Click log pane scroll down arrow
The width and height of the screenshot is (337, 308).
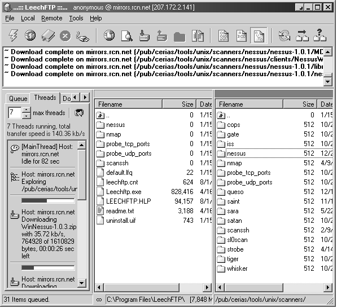(x=328, y=81)
